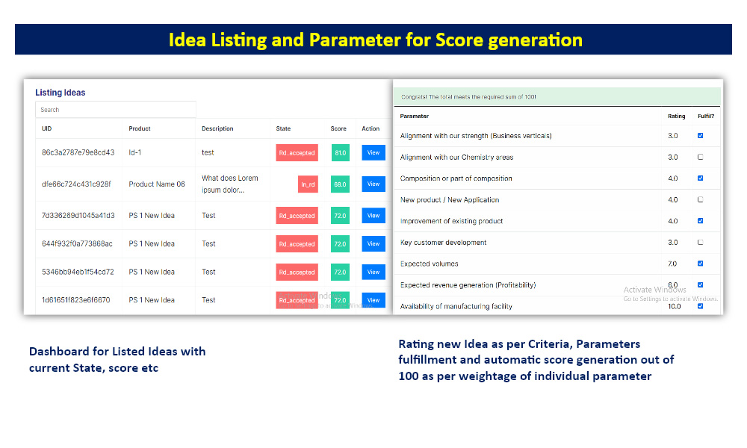Select the Score column header
747x448 pixels.
[x=338, y=128]
